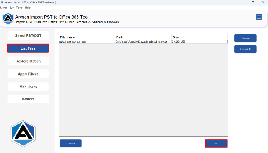Click the Previous button
Image resolution: width=268 pixels, height=153 pixels.
[x=70, y=143]
